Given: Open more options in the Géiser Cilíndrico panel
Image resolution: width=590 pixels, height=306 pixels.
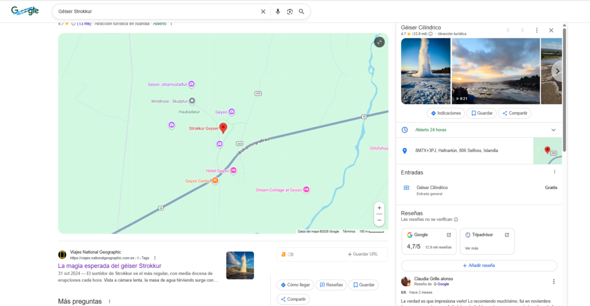Looking at the screenshot, I should tap(536, 30).
